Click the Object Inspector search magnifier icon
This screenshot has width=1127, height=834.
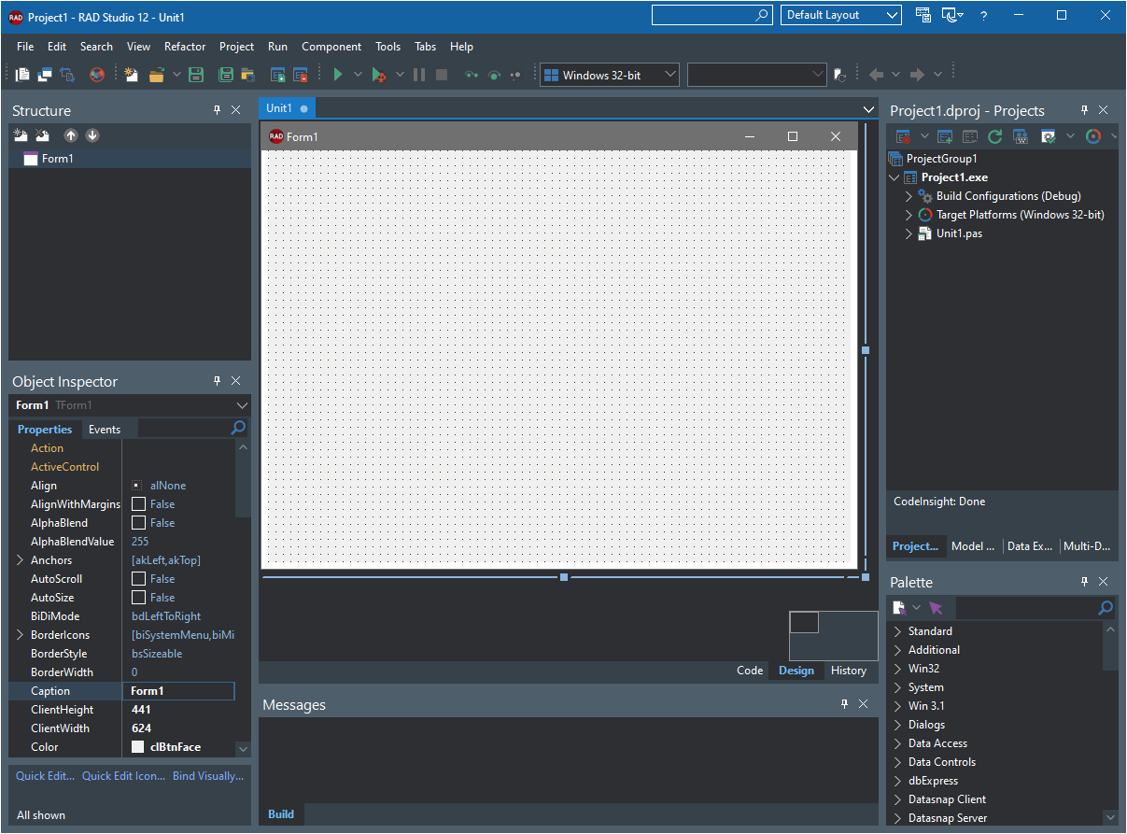(238, 428)
